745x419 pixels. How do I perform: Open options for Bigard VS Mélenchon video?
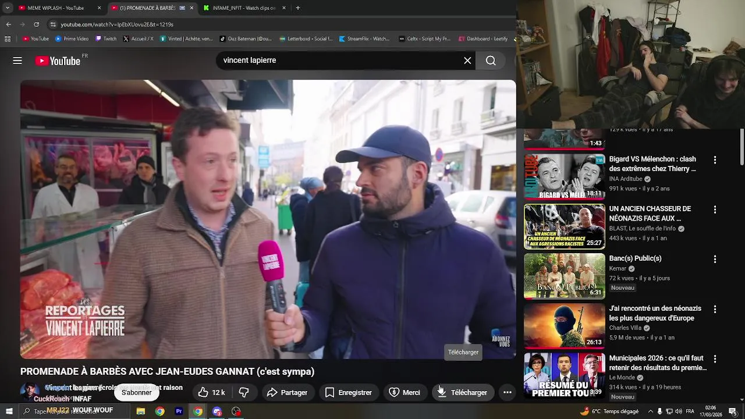(715, 159)
